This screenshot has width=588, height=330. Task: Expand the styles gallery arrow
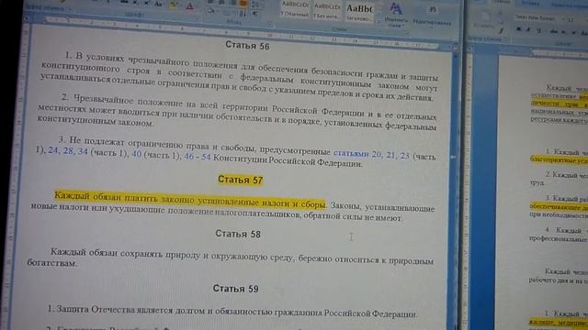(x=378, y=22)
